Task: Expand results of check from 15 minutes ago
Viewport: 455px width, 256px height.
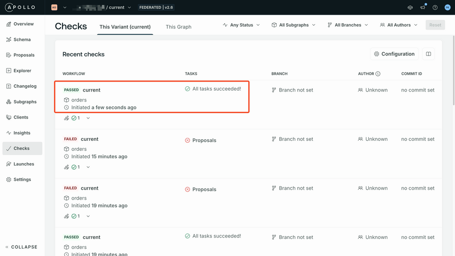Action: tap(88, 167)
